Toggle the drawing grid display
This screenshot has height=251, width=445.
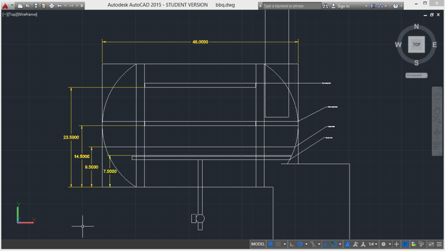pos(270,244)
